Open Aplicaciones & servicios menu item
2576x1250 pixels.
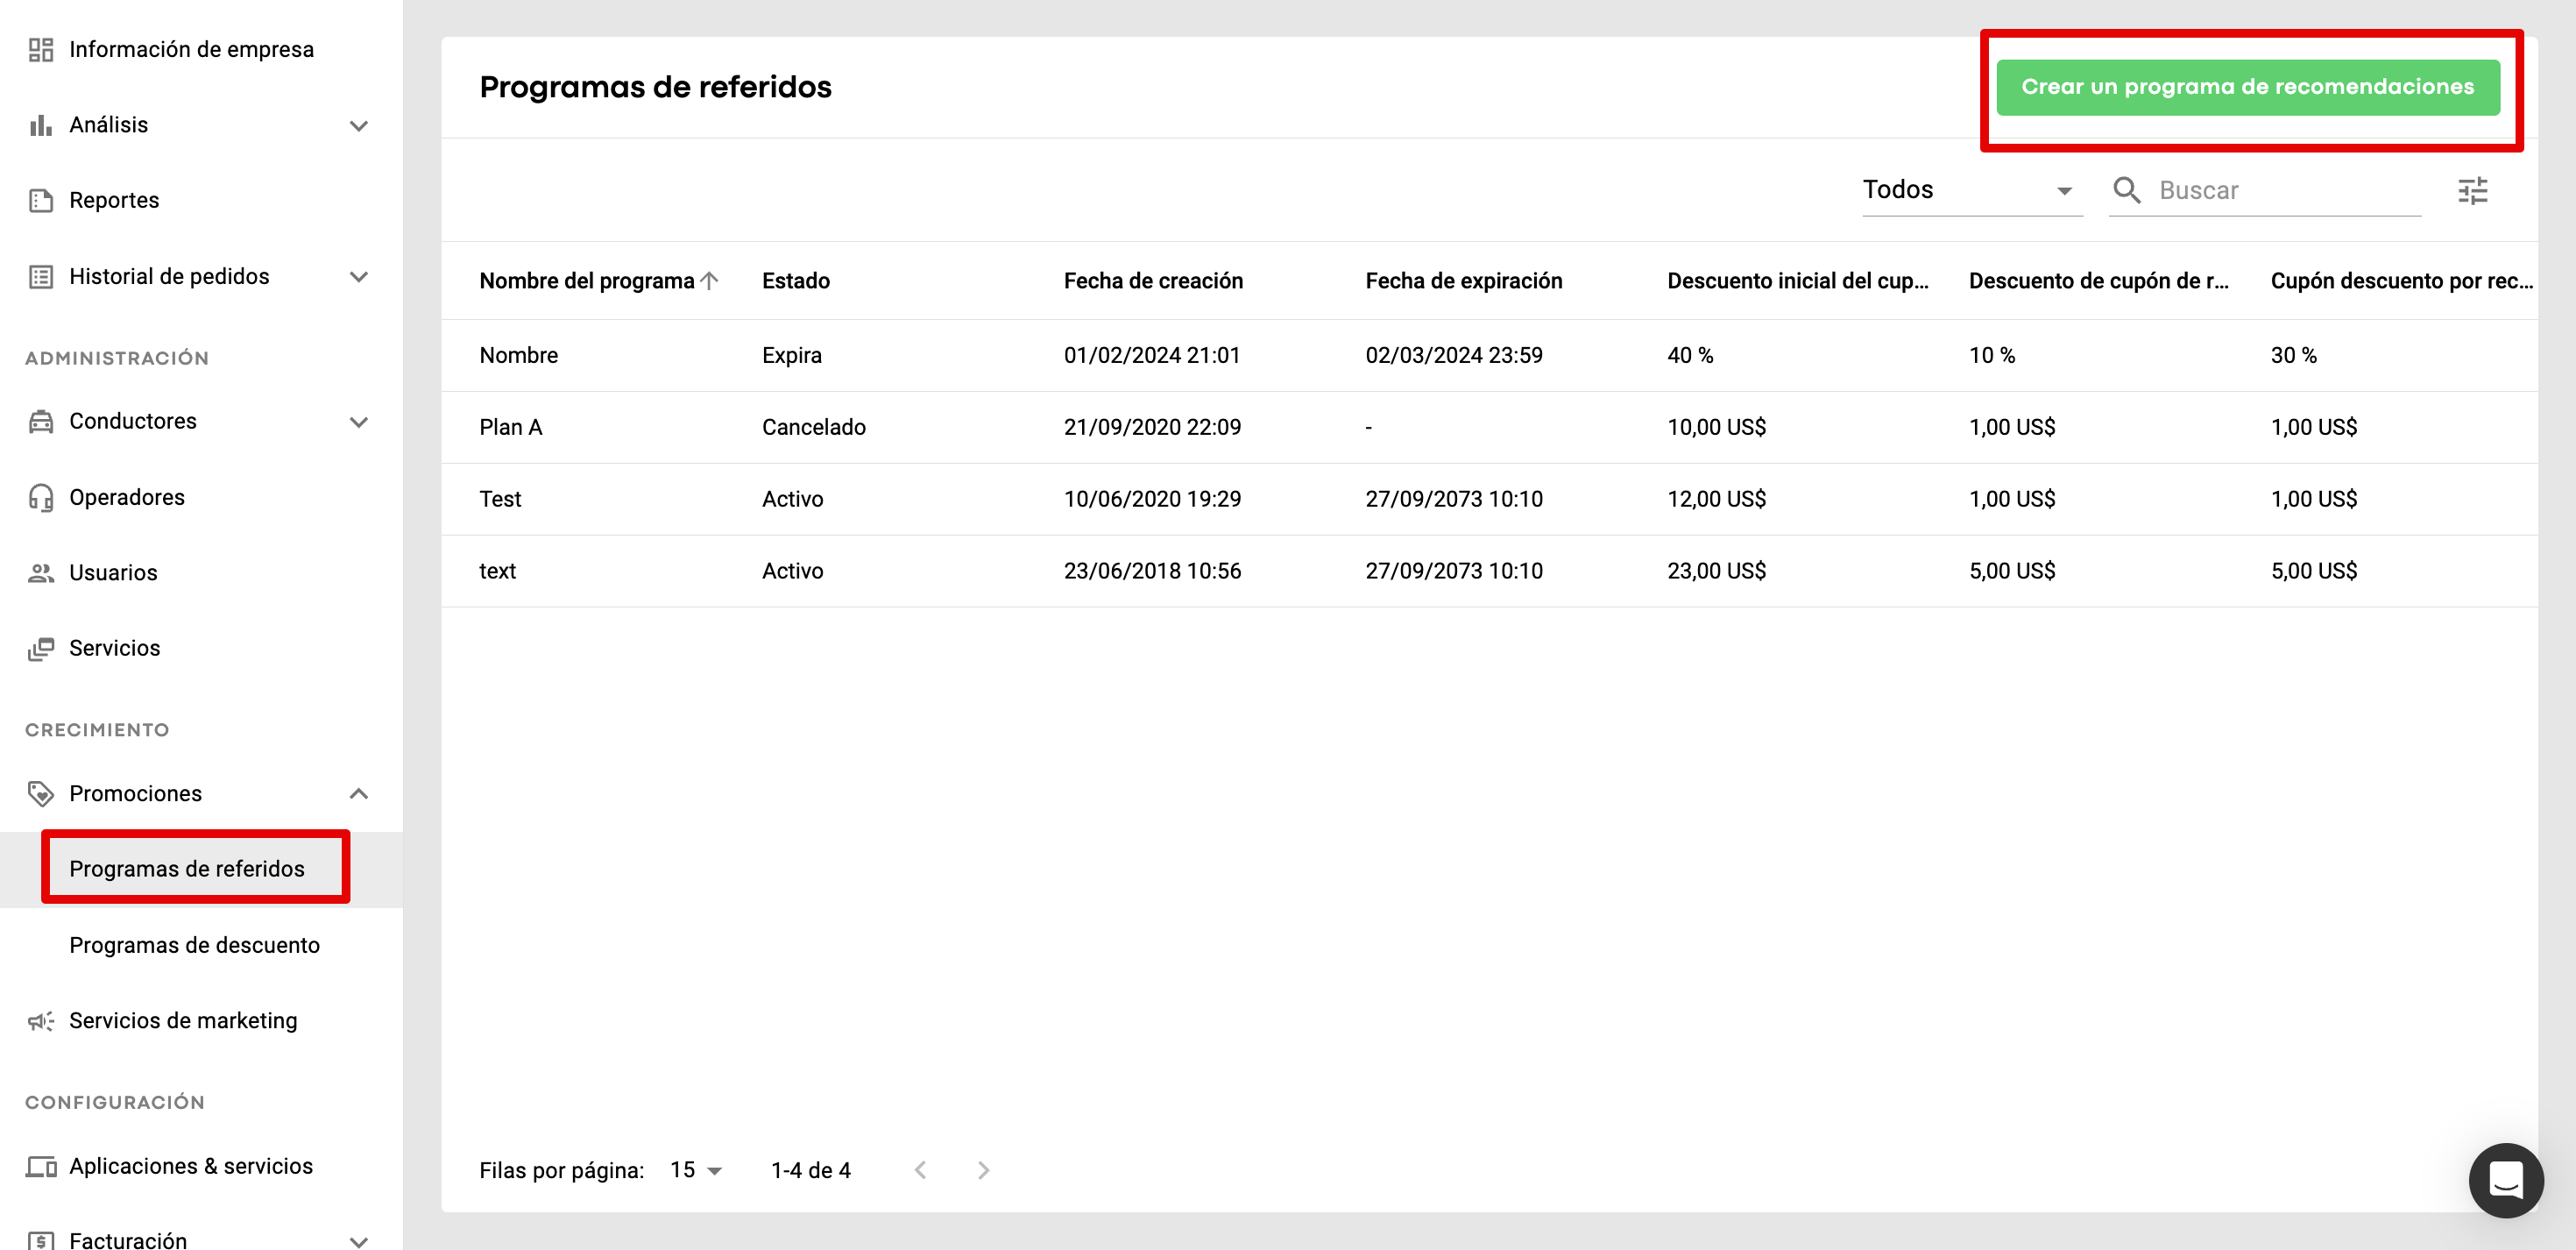click(x=191, y=1166)
